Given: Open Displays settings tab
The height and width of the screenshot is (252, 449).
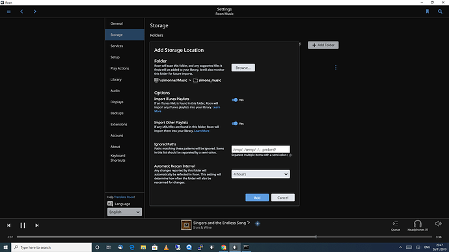Looking at the screenshot, I should pyautogui.click(x=124, y=102).
